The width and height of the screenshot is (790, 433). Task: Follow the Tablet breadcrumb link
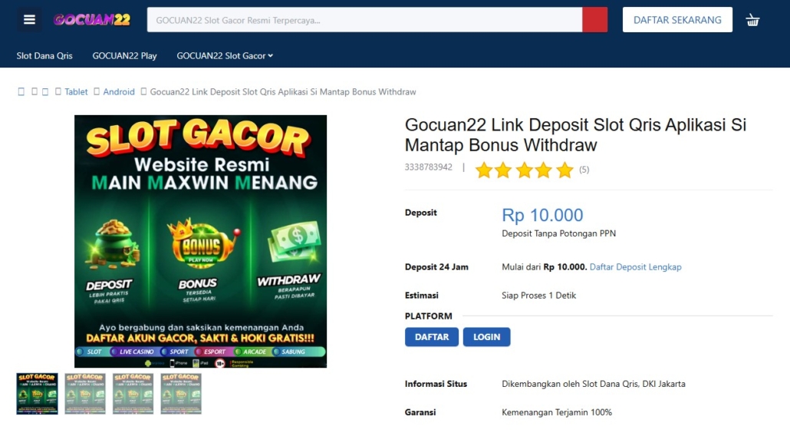tap(76, 91)
